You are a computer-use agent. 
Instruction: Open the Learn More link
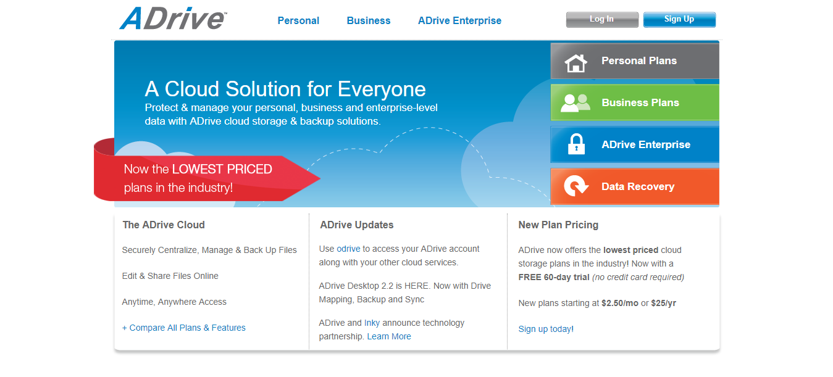[389, 336]
